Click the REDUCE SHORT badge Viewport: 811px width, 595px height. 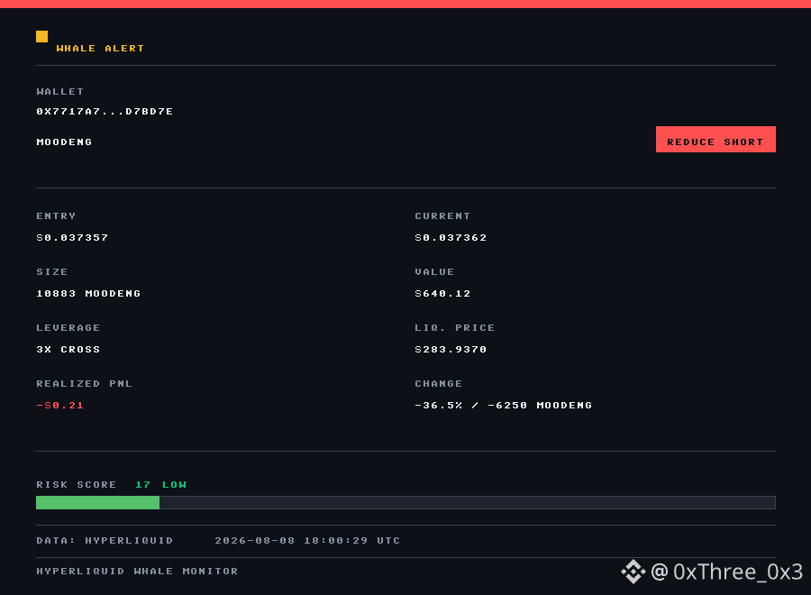(715, 140)
